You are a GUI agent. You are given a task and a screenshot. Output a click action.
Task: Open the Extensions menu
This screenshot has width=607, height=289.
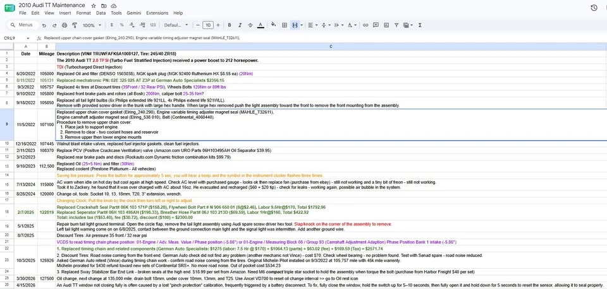coord(157,13)
